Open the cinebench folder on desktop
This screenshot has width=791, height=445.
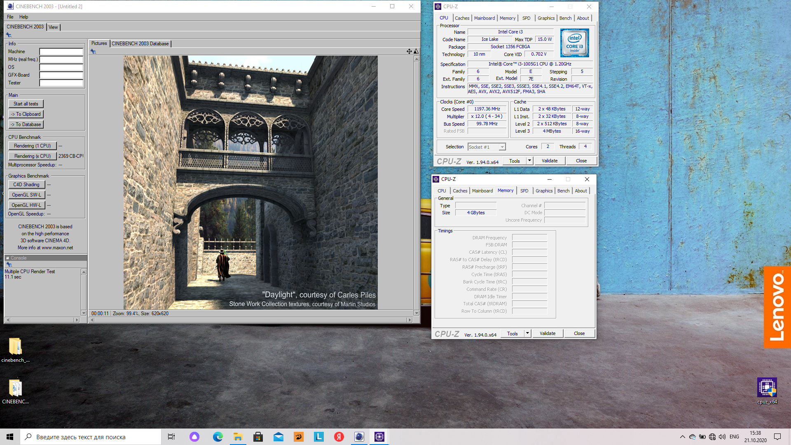tap(15, 350)
